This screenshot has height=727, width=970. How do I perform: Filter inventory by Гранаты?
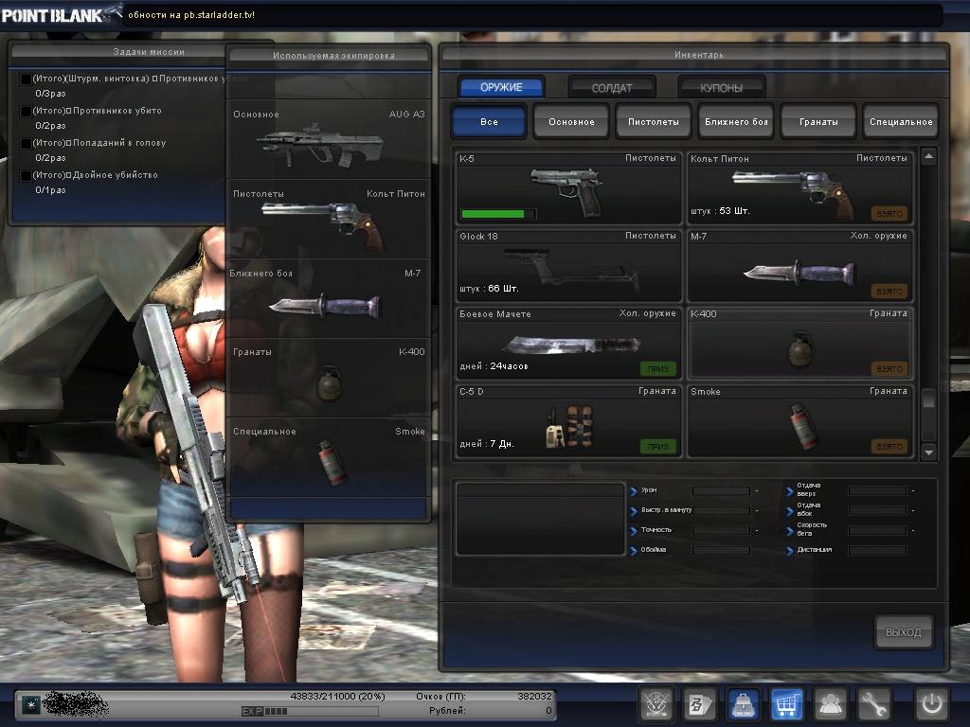[818, 121]
